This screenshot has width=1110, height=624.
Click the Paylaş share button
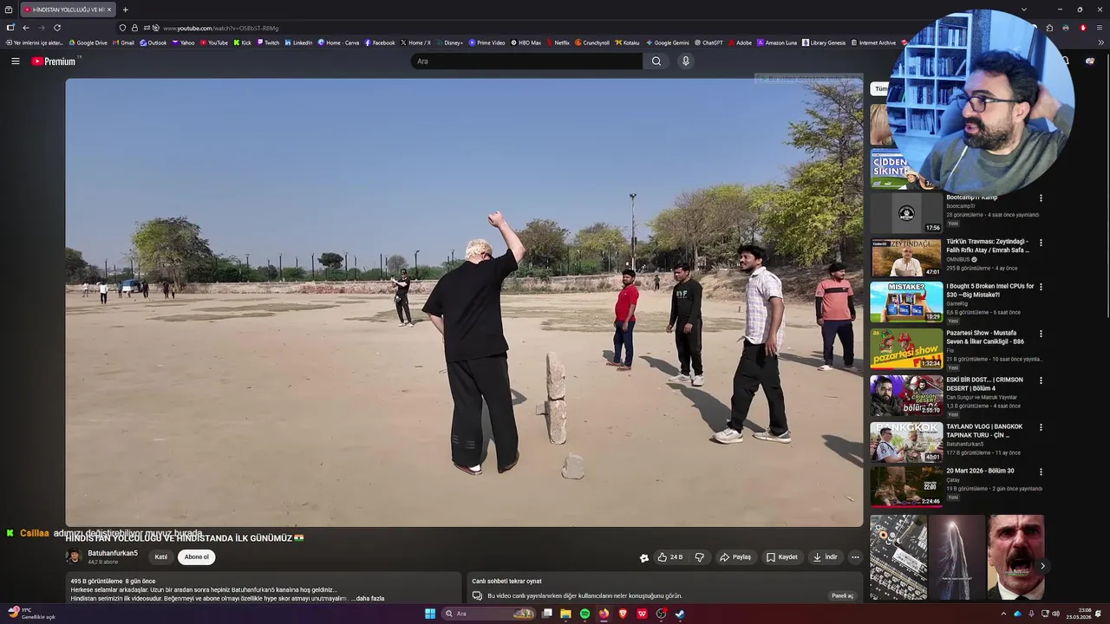click(x=735, y=557)
